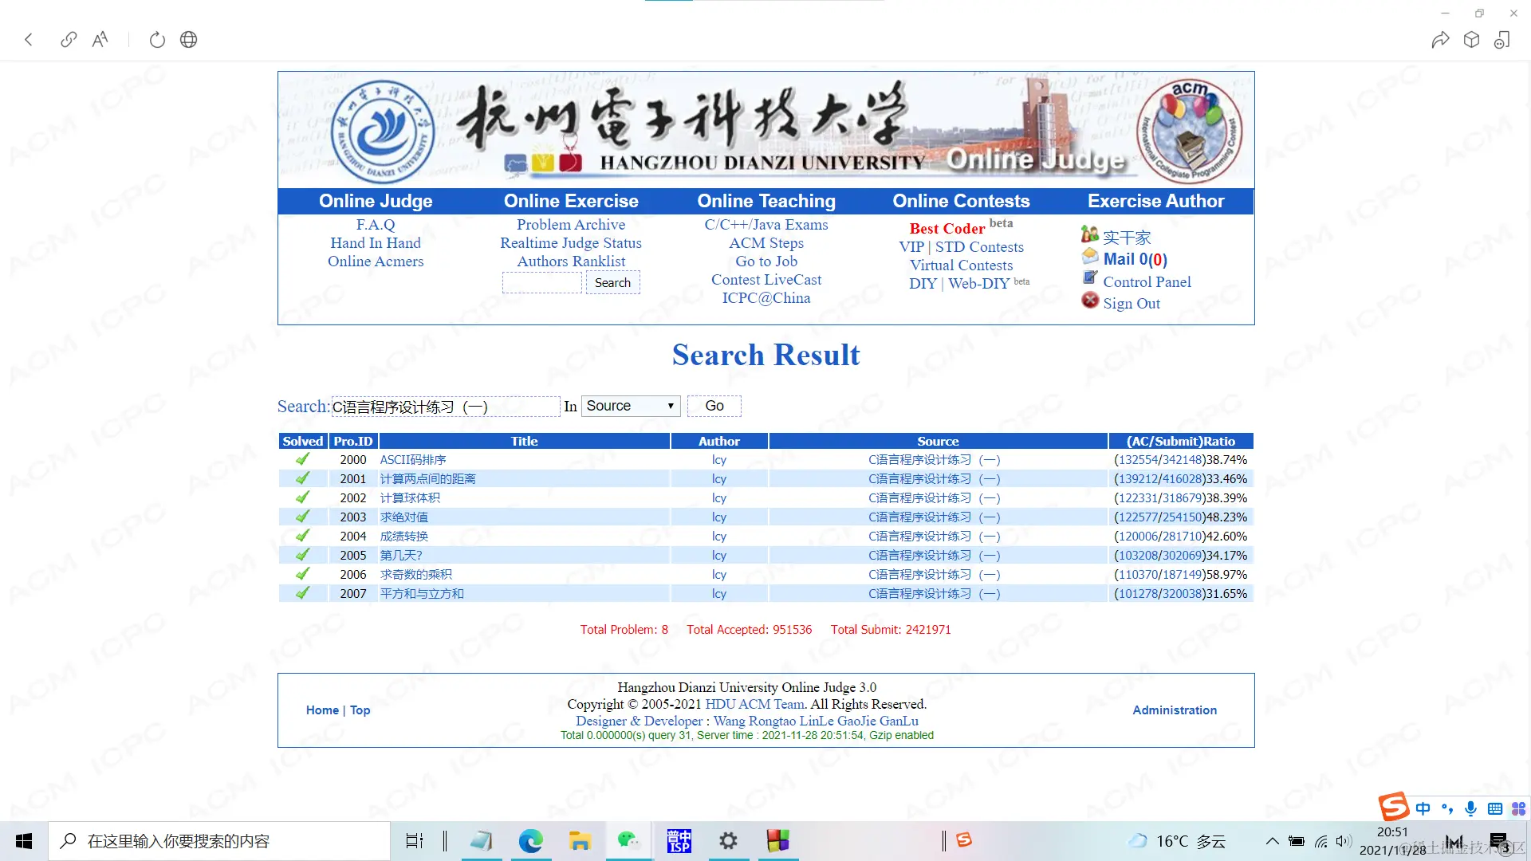1531x861 pixels.
Task: Click the share arrow icon
Action: pyautogui.click(x=1439, y=40)
